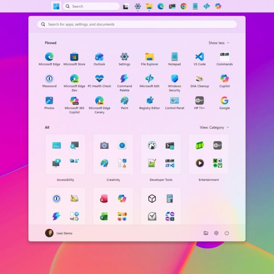Open Access in the category row
This screenshot has width=274, height=274.
point(104,199)
